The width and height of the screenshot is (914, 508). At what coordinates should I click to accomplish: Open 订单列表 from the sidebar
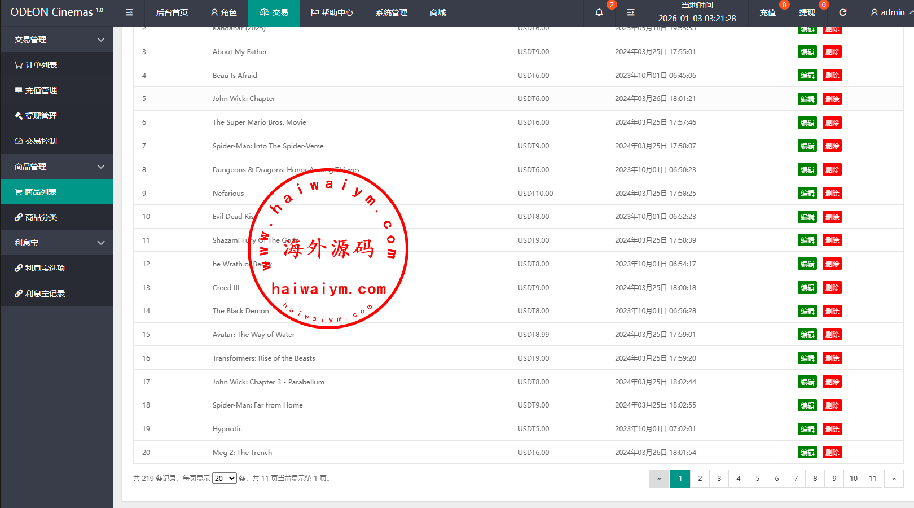click(41, 65)
